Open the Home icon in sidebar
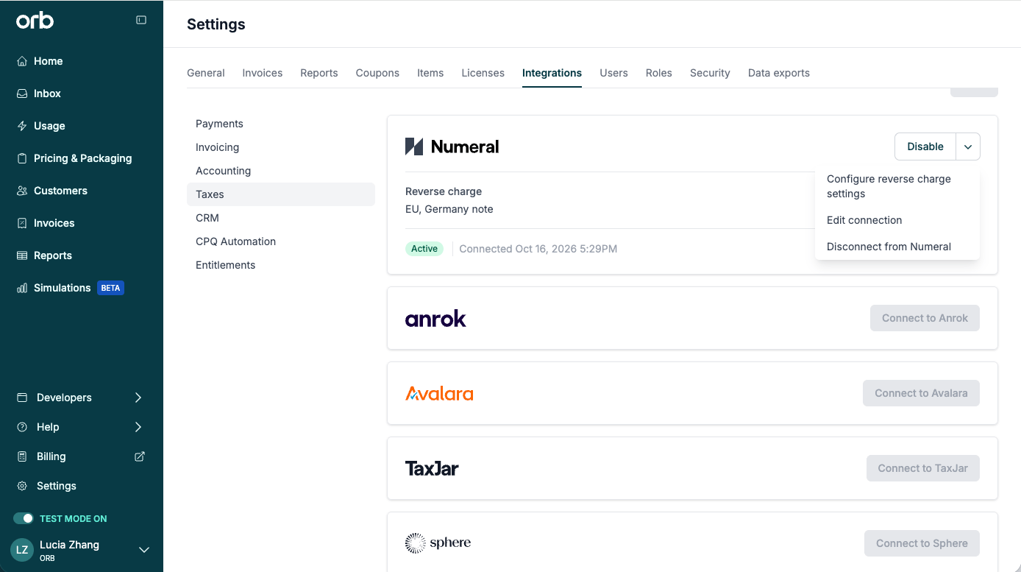This screenshot has height=572, width=1021. (22, 61)
